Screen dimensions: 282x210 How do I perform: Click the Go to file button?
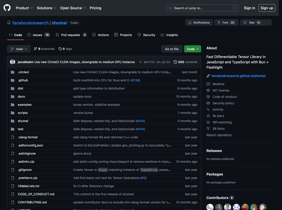[x=172, y=49]
